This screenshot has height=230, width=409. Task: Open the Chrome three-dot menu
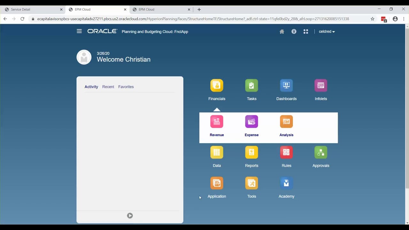404,19
